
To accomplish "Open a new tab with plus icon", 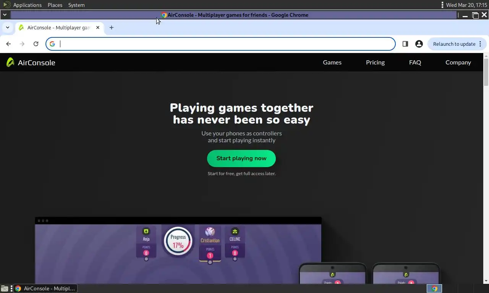I will point(112,27).
